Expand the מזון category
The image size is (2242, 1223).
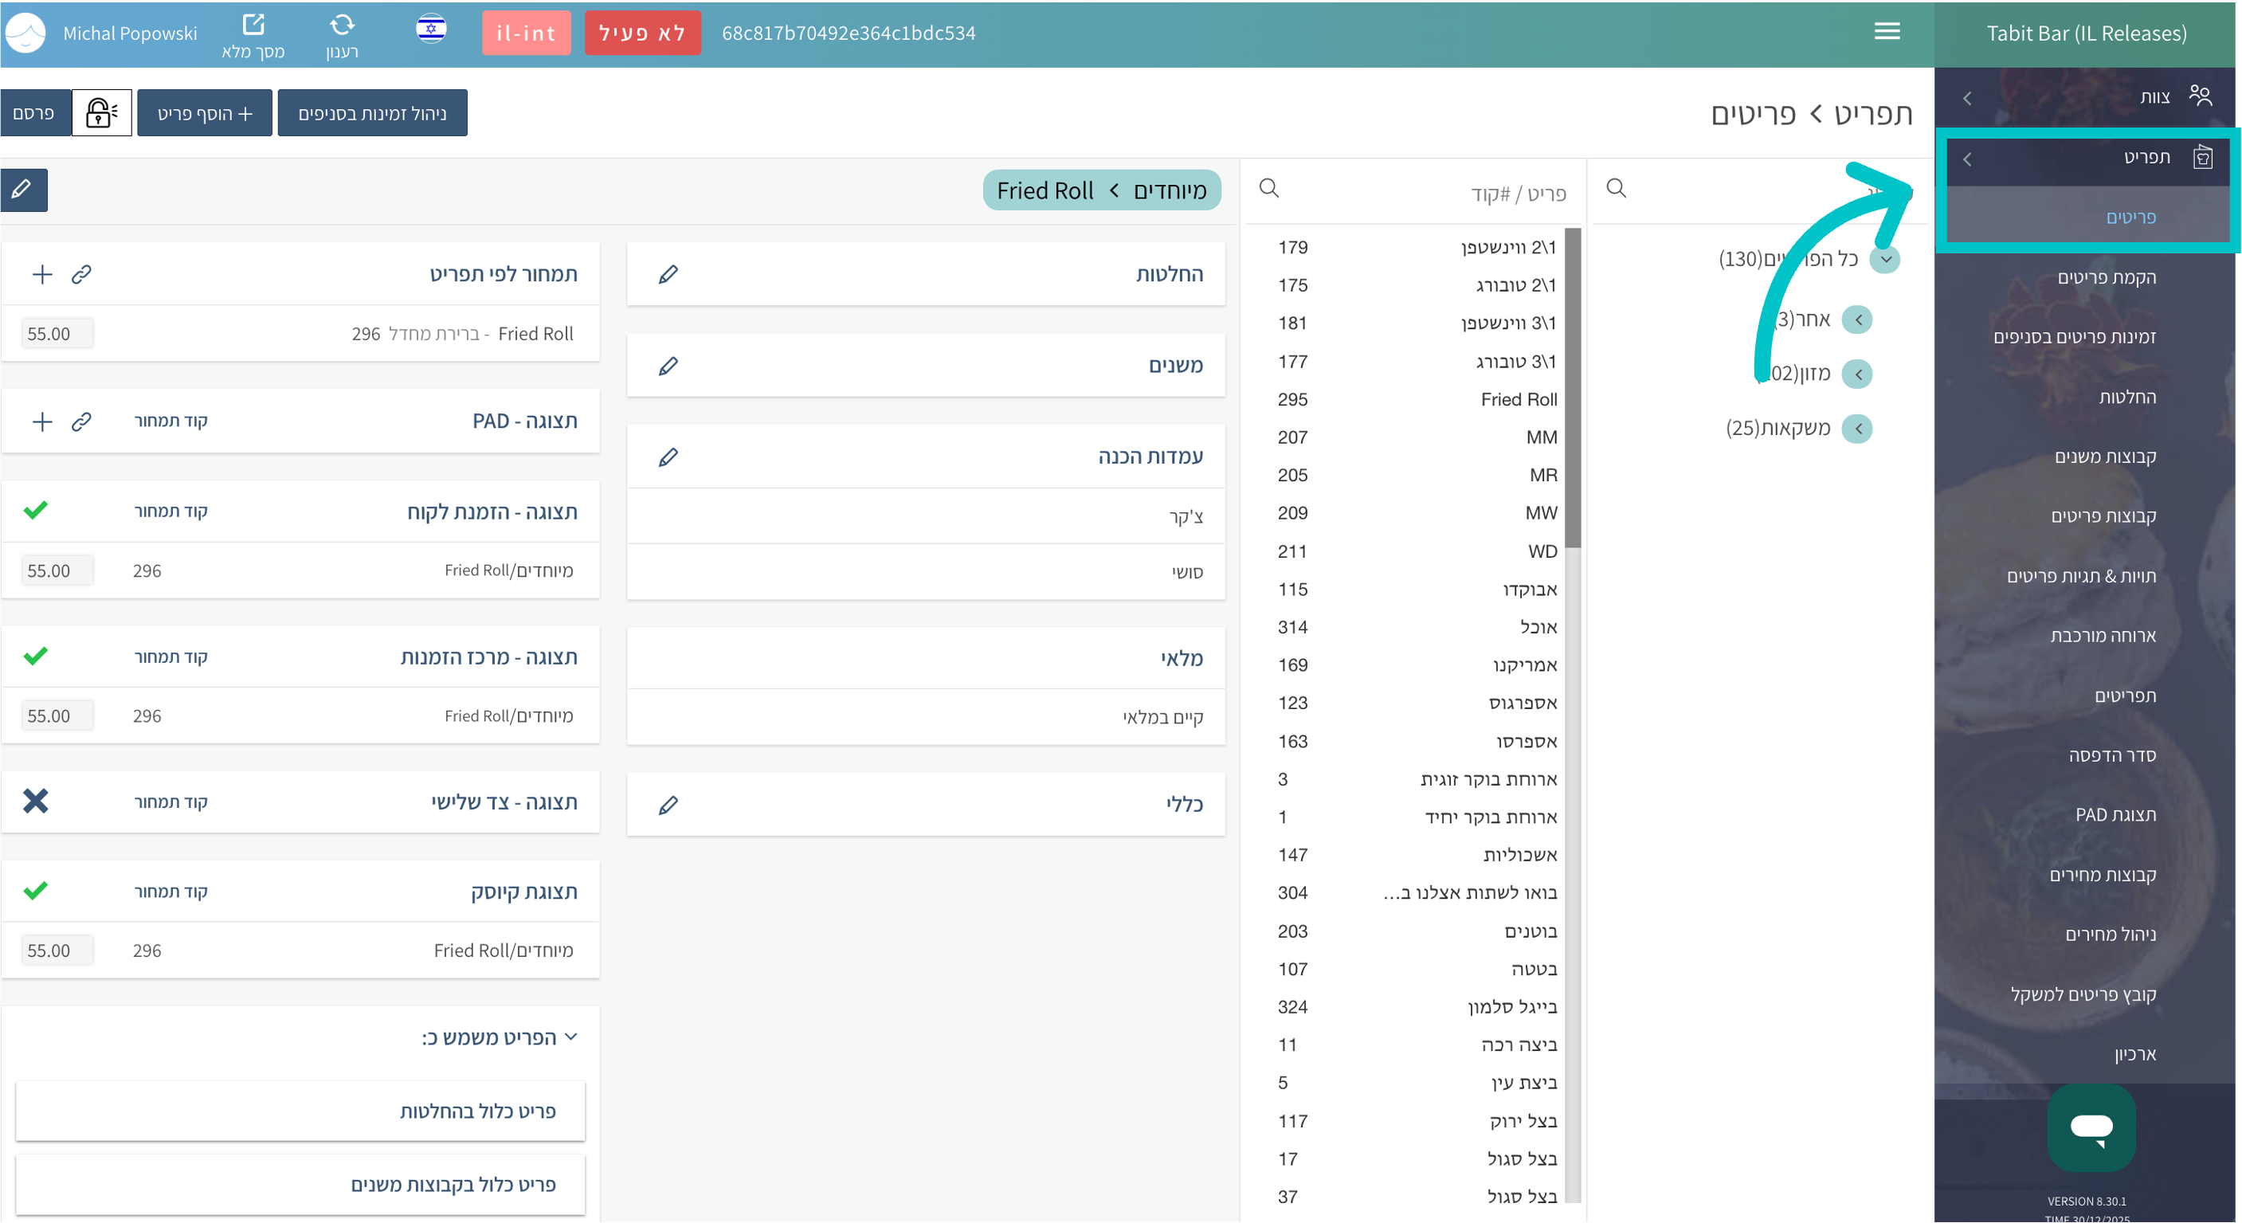(1857, 374)
